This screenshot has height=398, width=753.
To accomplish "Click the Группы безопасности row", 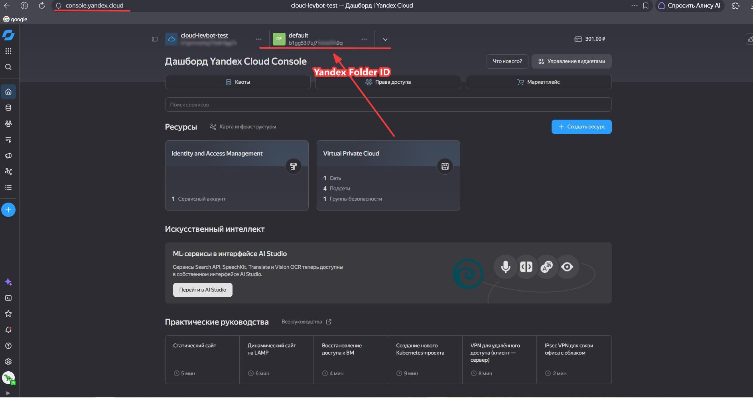I will point(353,199).
